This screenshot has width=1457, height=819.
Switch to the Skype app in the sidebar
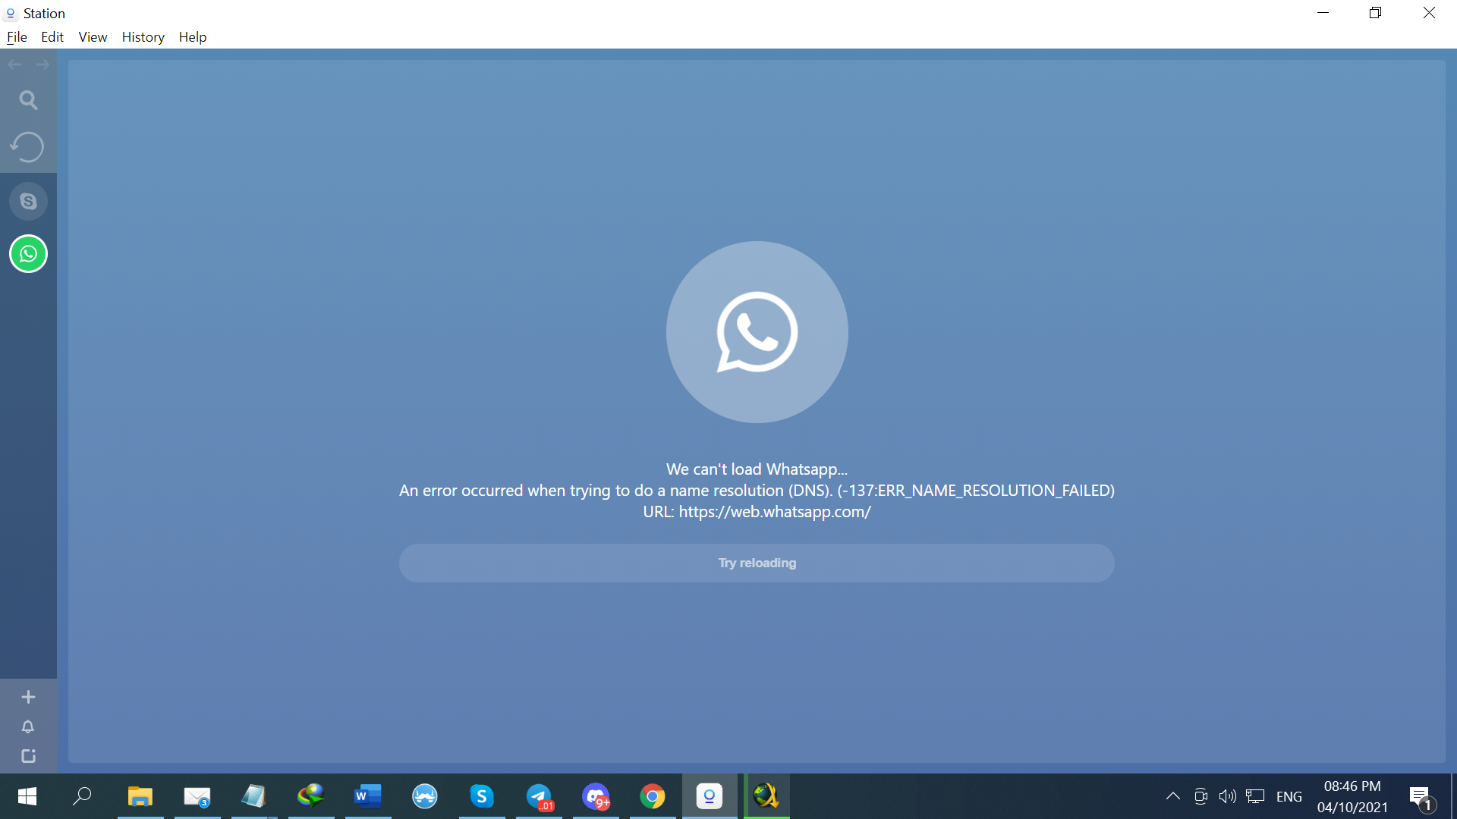coord(28,202)
